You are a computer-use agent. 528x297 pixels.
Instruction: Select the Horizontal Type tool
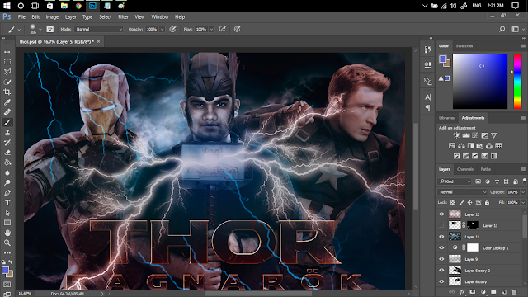point(7,203)
